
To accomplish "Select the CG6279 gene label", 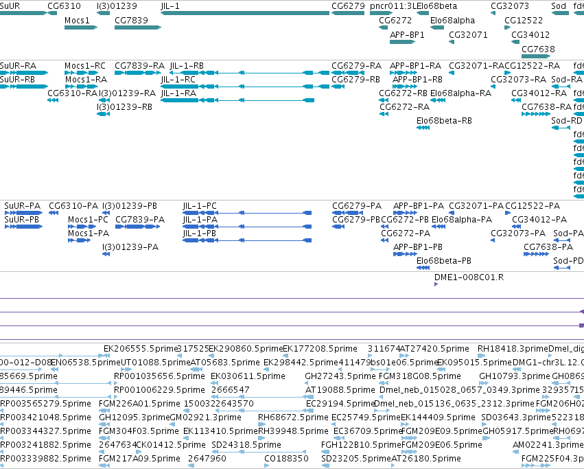I will 348,6.
